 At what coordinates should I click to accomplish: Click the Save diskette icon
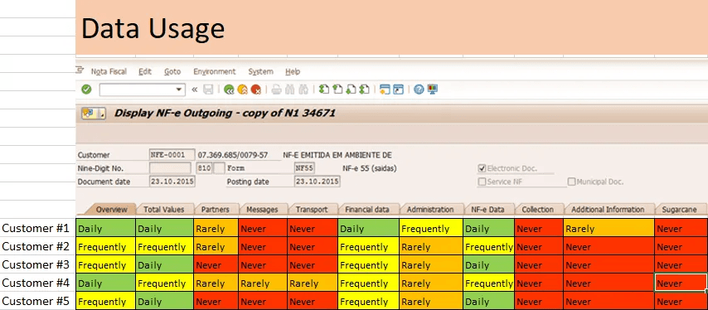point(208,90)
